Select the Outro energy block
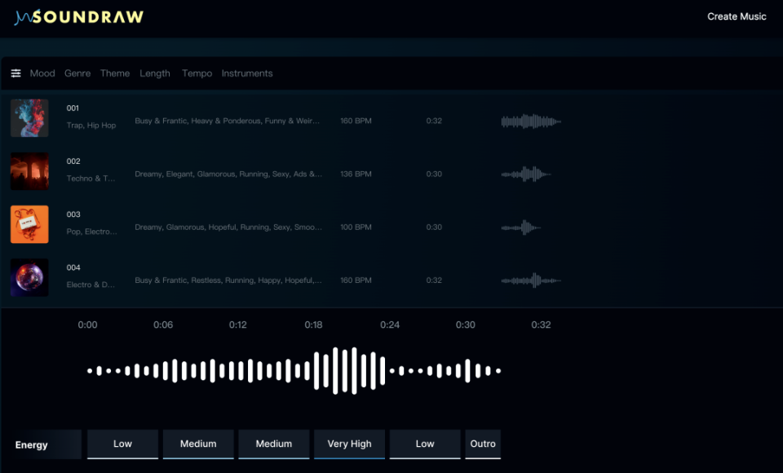Image resolution: width=783 pixels, height=473 pixels. pyautogui.click(x=483, y=444)
